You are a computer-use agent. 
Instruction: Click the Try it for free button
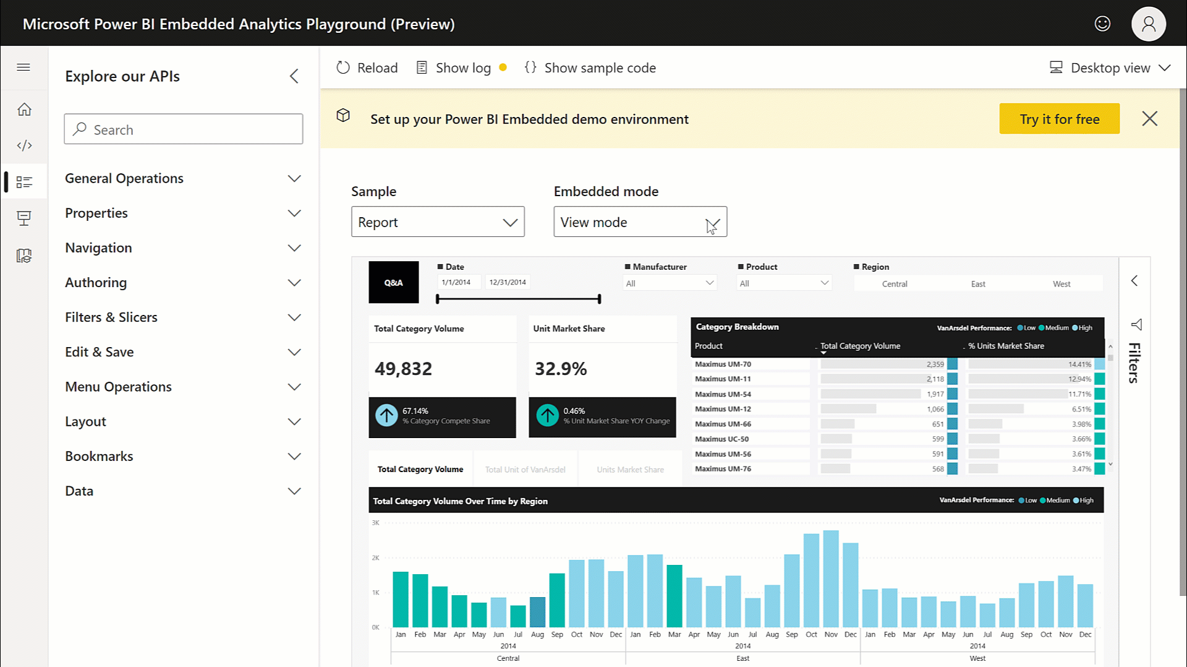click(x=1059, y=118)
